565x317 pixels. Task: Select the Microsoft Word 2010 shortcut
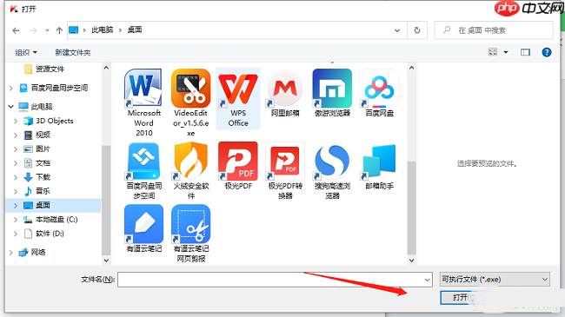click(x=143, y=102)
